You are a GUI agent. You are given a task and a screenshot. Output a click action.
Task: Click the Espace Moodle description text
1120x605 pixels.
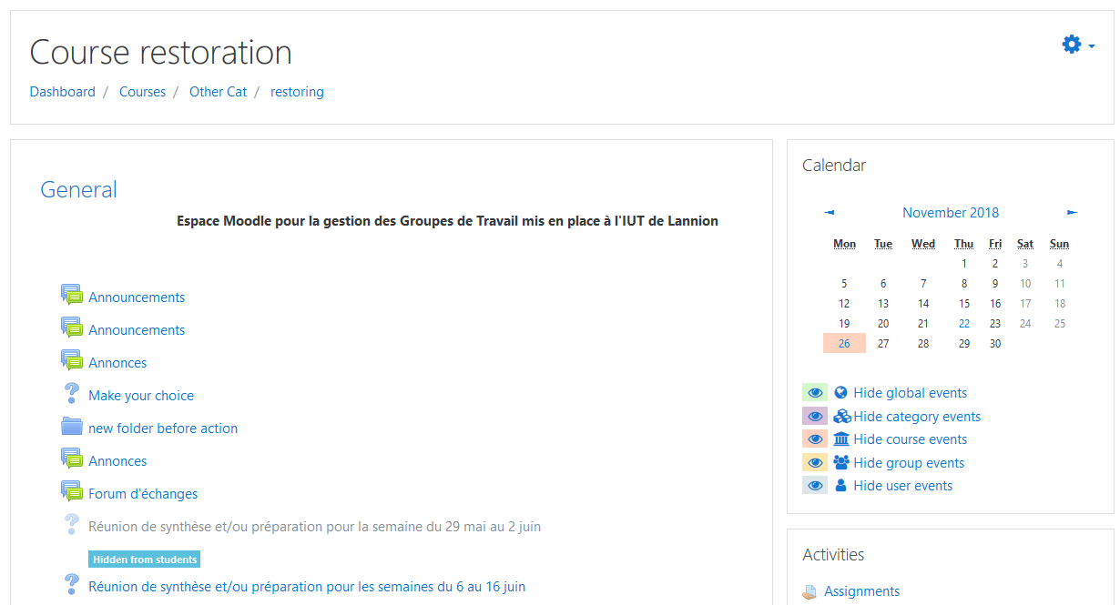pyautogui.click(x=447, y=221)
